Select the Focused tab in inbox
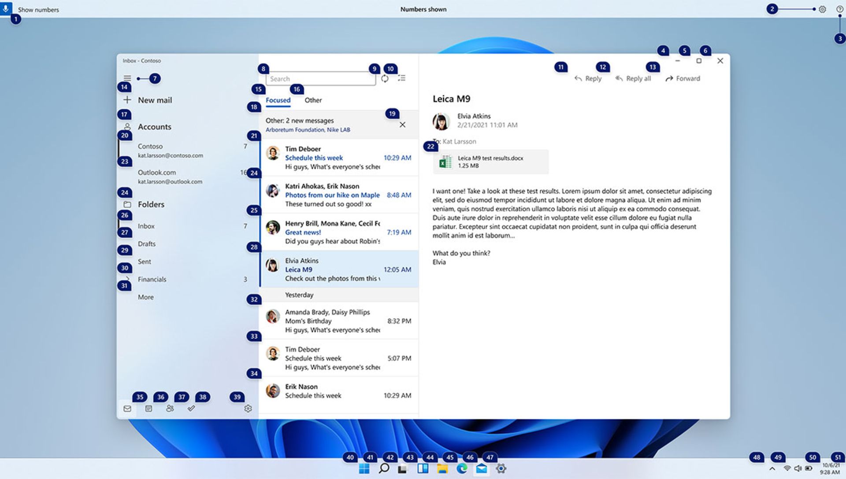The image size is (846, 479). tap(278, 100)
